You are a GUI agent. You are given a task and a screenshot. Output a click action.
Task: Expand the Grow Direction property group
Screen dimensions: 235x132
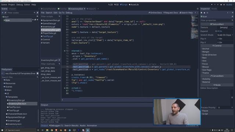tap(209, 55)
